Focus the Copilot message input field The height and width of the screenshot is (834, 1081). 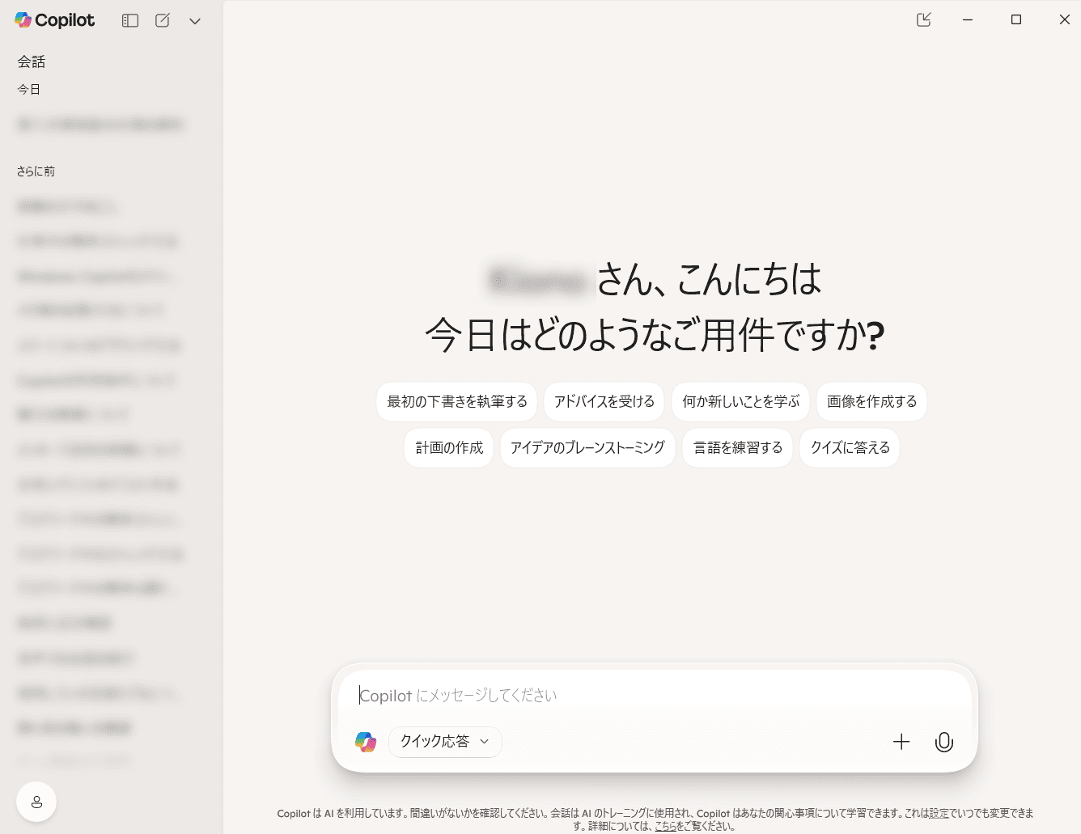(655, 696)
